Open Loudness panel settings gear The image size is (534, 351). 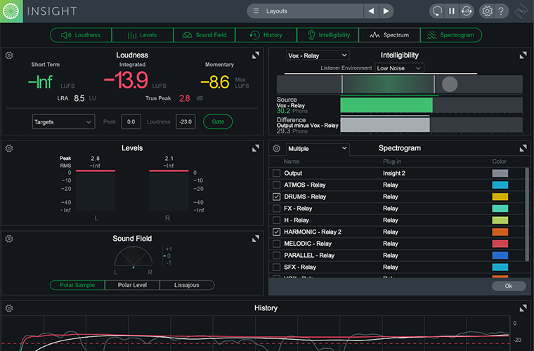[x=9, y=55]
